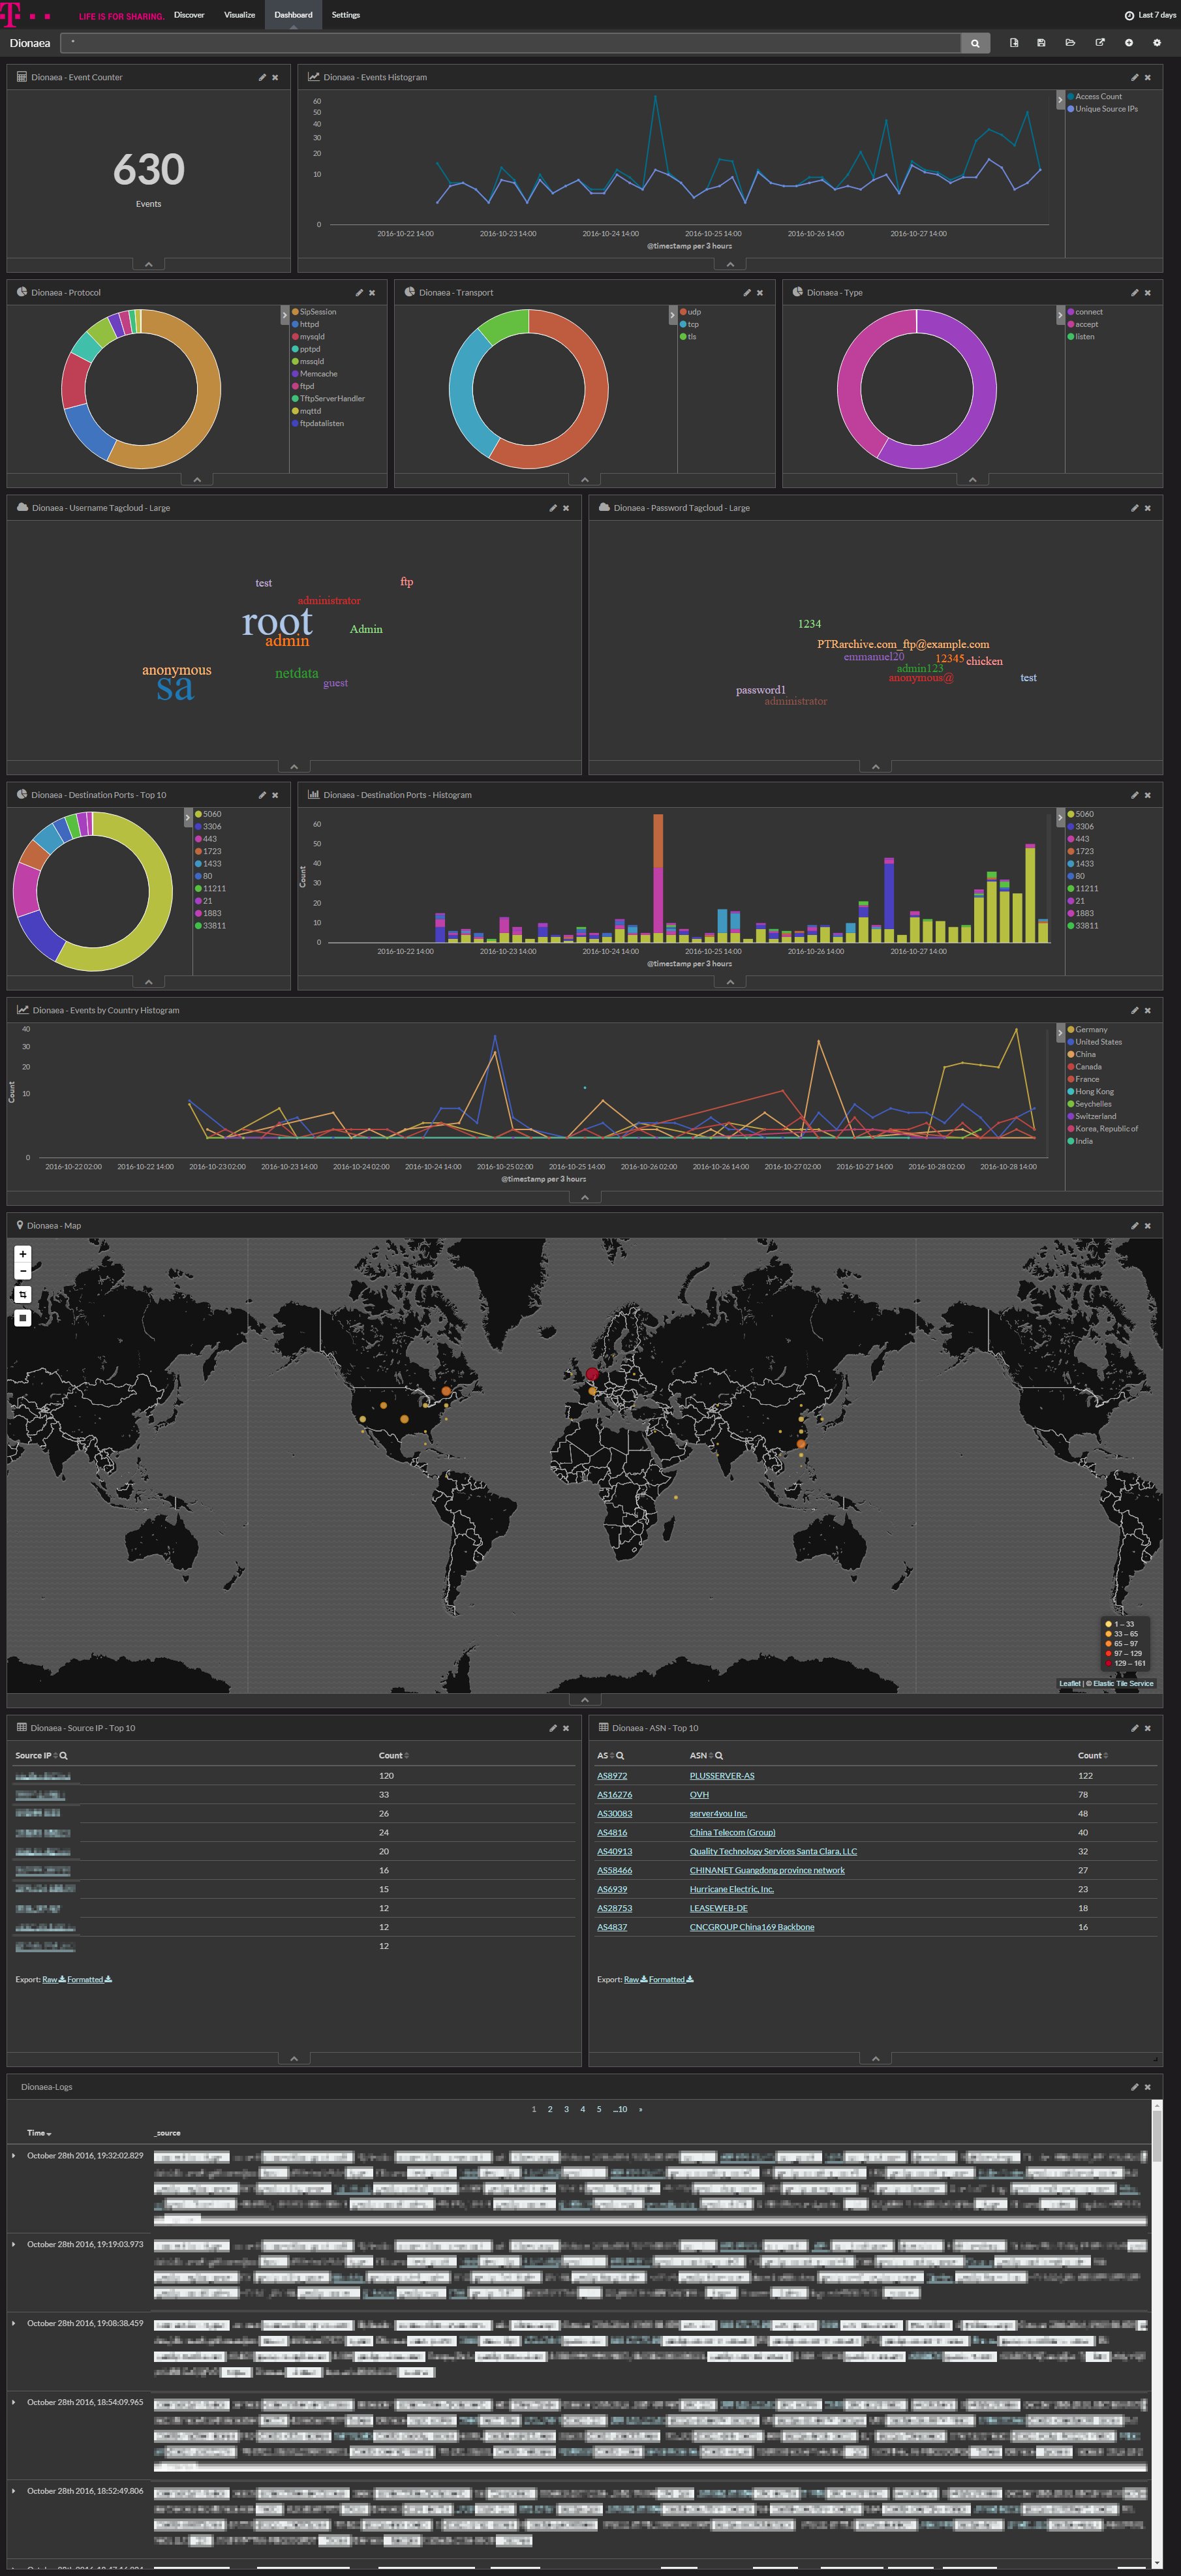Click the New Dashboard icon in toolbar
This screenshot has height=2576, width=1181.
tap(1013, 43)
